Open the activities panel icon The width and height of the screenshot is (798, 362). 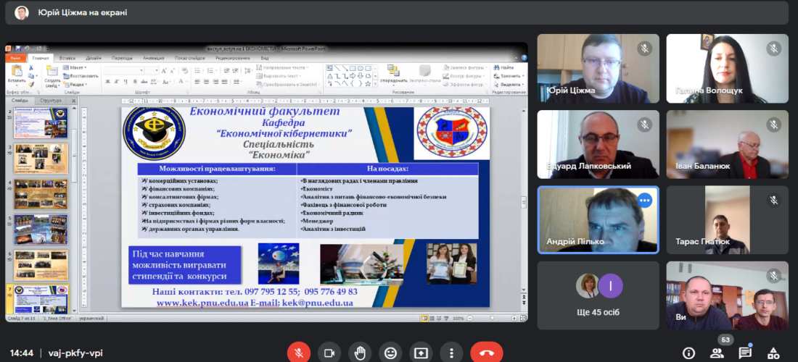pos(773,353)
